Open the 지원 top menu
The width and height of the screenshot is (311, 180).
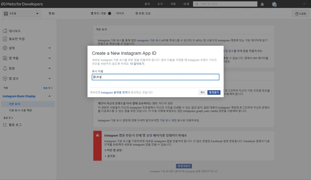[173, 4]
